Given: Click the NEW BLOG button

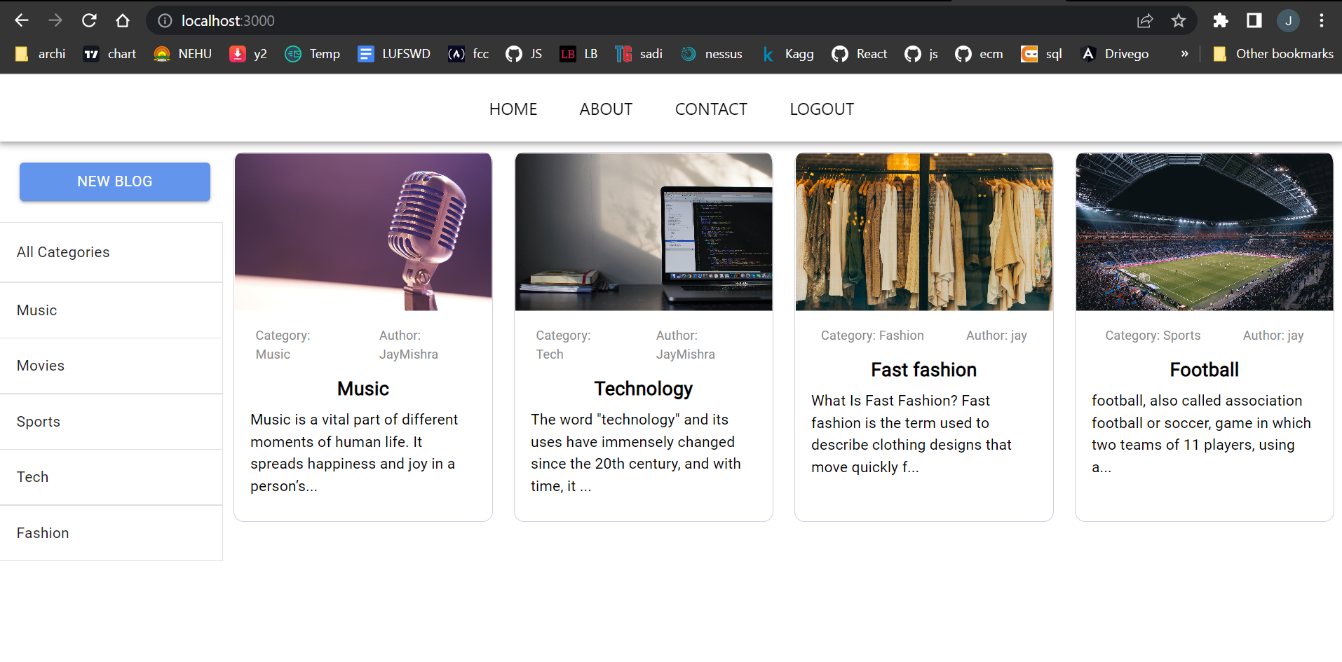Looking at the screenshot, I should pos(114,181).
